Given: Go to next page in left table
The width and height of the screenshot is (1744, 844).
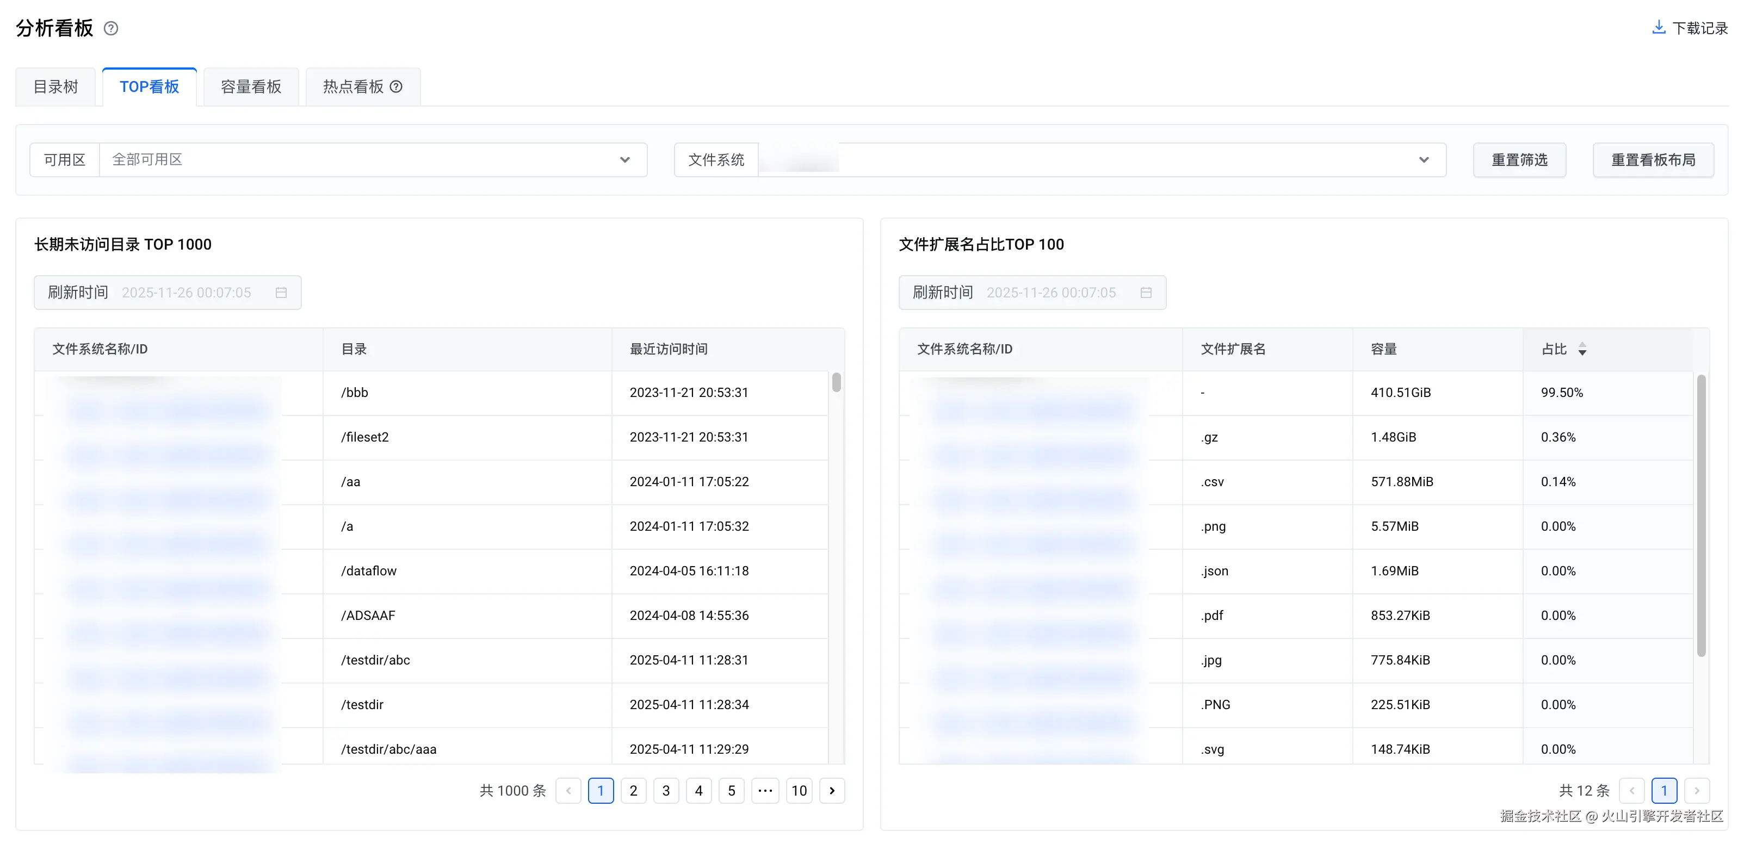Looking at the screenshot, I should (x=832, y=791).
